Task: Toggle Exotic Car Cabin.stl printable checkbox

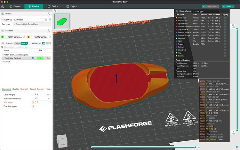Action: pyautogui.click(x=33, y=58)
